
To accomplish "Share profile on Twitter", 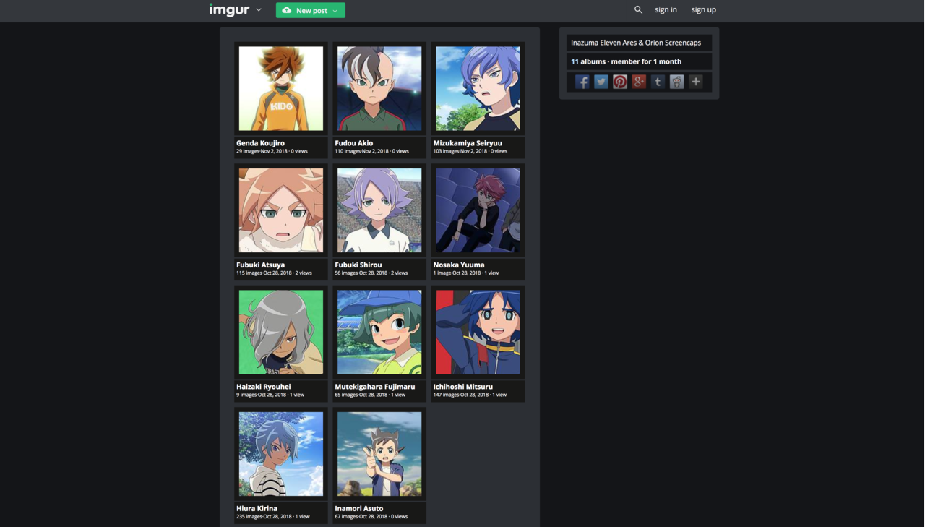I will coord(601,82).
